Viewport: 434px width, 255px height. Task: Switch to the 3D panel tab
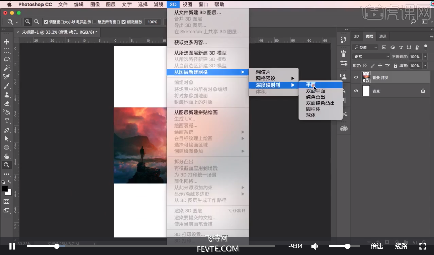click(356, 36)
